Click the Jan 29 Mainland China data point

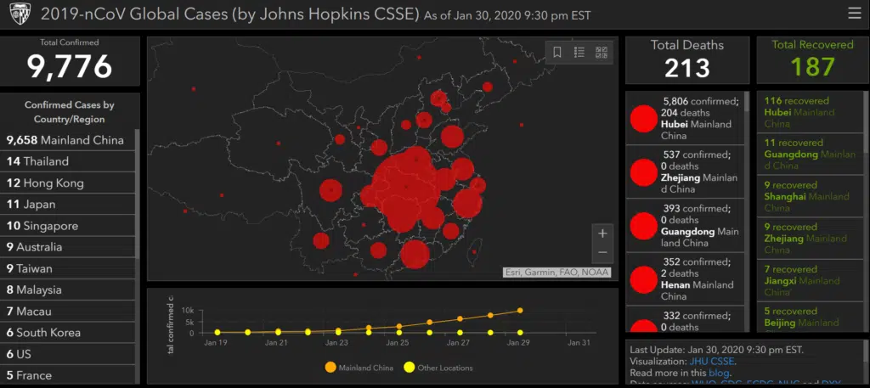click(520, 311)
